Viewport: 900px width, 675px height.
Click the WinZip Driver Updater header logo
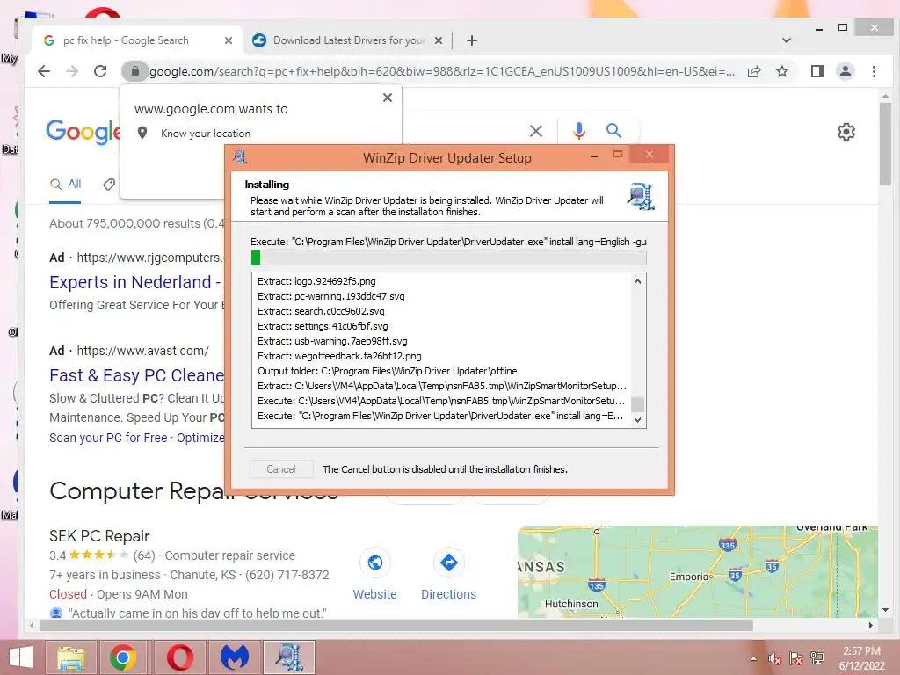coord(641,196)
